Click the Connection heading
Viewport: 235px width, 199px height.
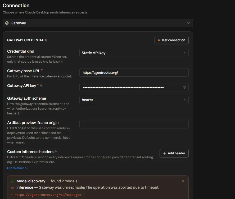[x=16, y=6]
